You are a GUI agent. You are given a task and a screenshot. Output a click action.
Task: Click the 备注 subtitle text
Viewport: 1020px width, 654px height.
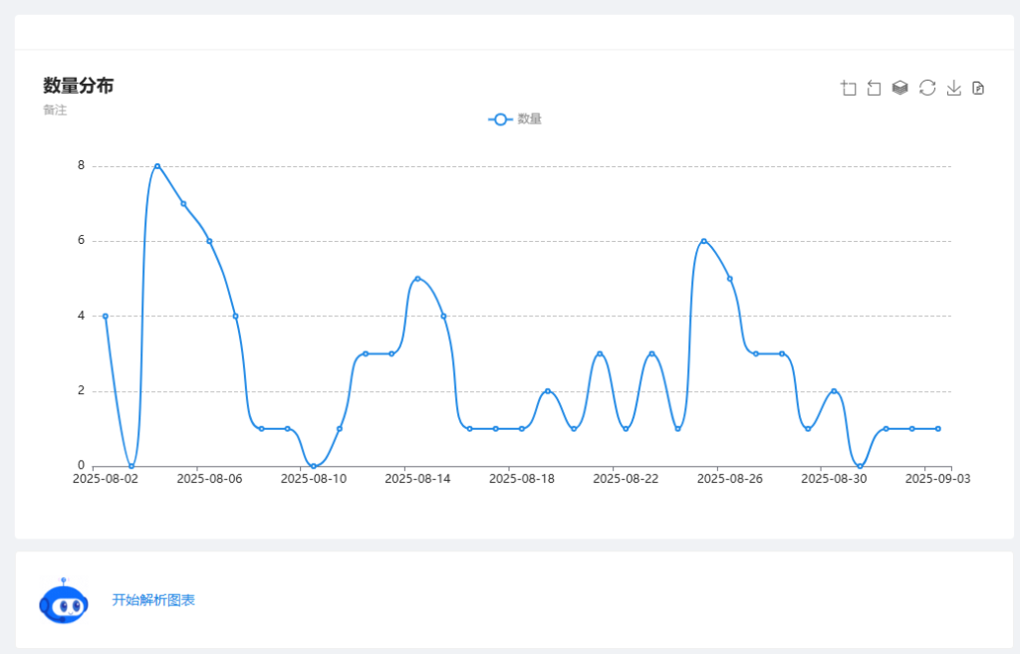(55, 110)
